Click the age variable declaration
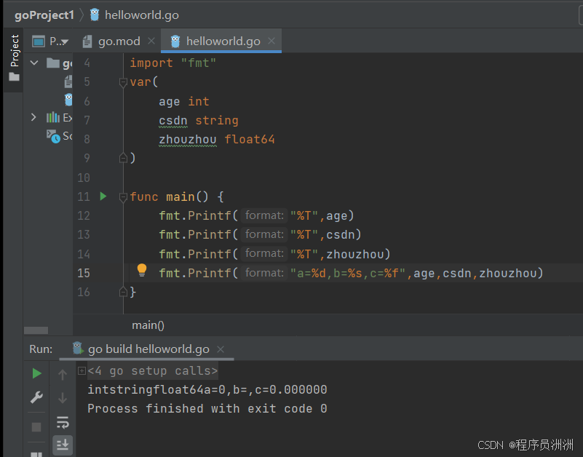Screen dimensions: 583x457 pyautogui.click(x=169, y=101)
